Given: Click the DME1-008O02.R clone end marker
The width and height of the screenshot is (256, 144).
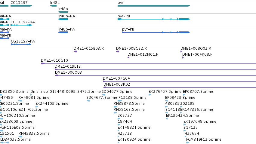Looking at the screenshot, I should pos(181,51).
